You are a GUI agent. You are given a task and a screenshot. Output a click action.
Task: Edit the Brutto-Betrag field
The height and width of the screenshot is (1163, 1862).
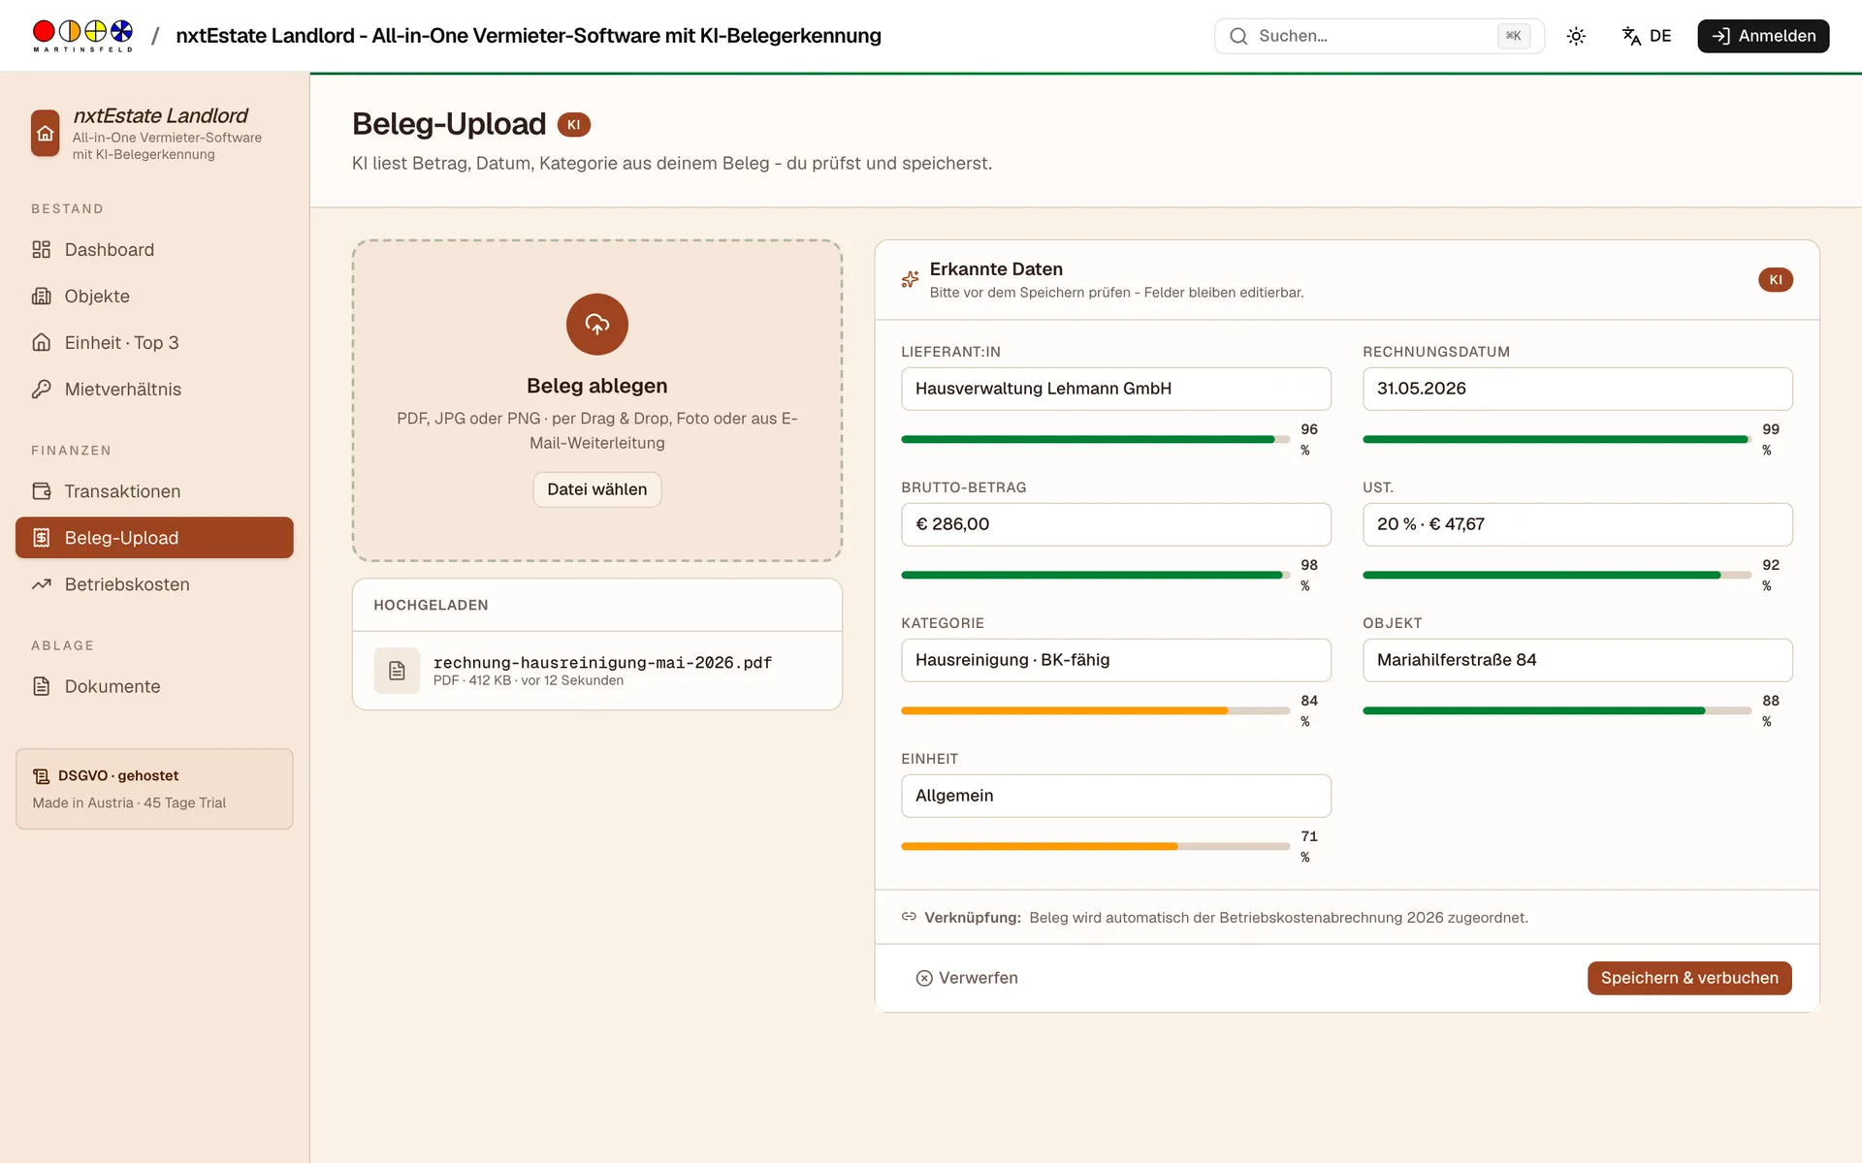(1116, 524)
